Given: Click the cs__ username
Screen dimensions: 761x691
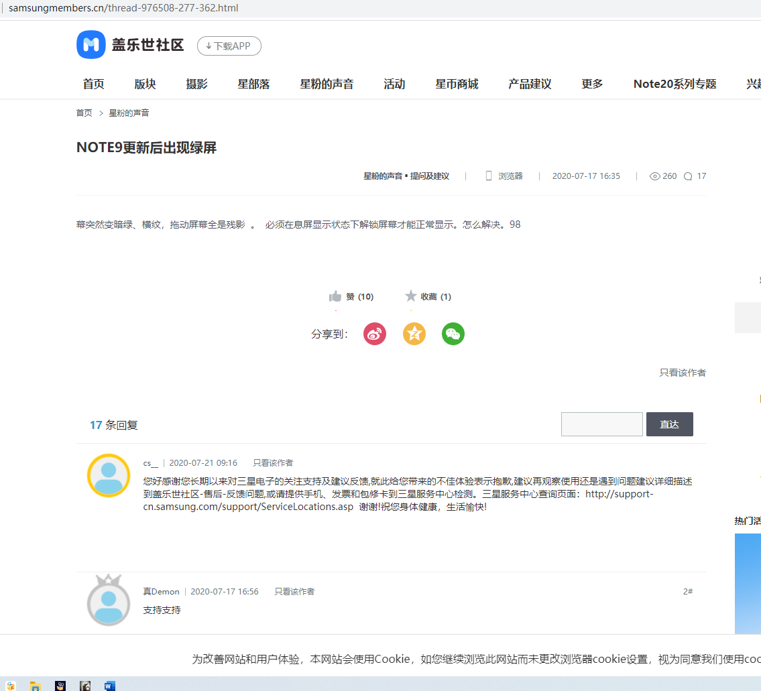Looking at the screenshot, I should (150, 463).
